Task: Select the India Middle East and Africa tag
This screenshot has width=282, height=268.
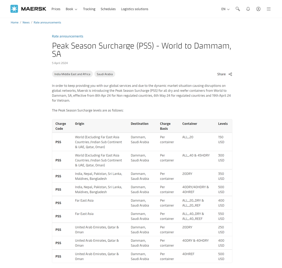Action: (x=72, y=74)
